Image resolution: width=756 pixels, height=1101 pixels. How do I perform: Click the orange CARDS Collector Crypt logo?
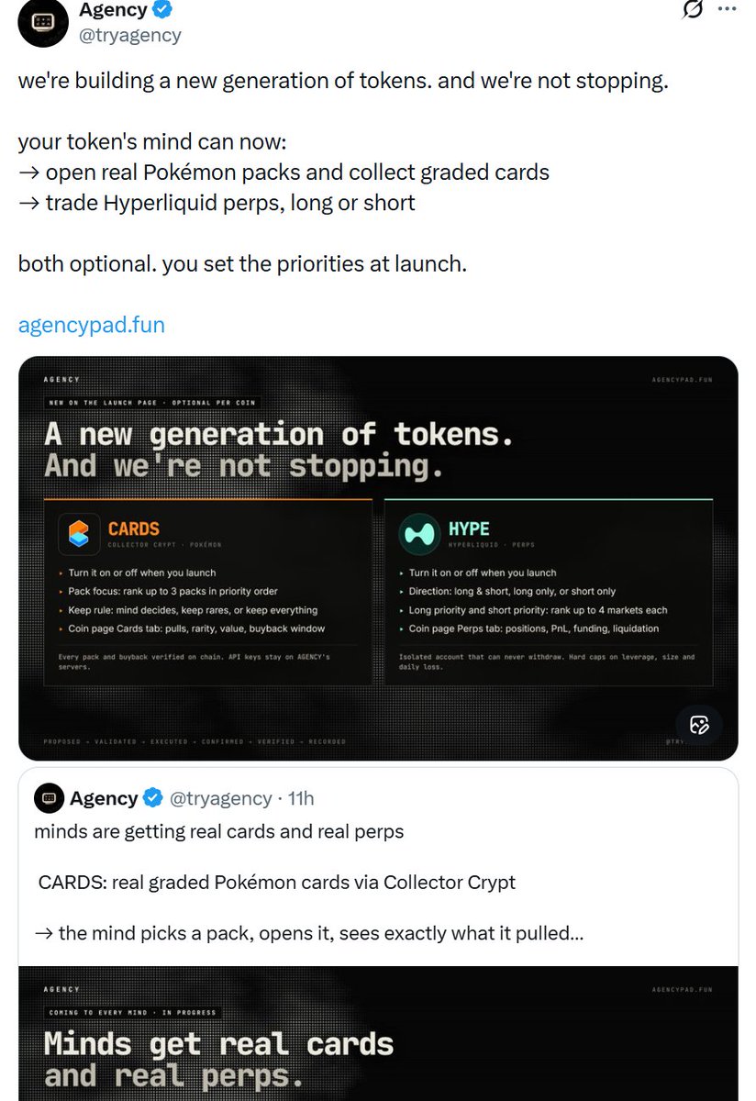pos(79,535)
